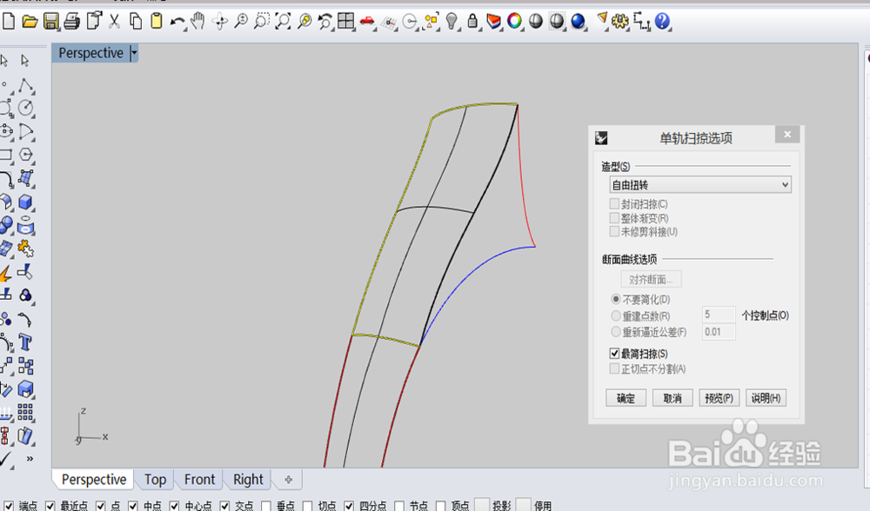
Task: Open the 自由扭转 style dropdown
Action: 783,184
